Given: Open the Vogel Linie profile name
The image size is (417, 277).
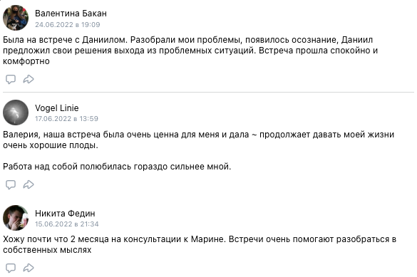Looking at the screenshot, I should pyautogui.click(x=56, y=108).
